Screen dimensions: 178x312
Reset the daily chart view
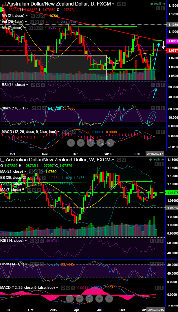(90, 143)
